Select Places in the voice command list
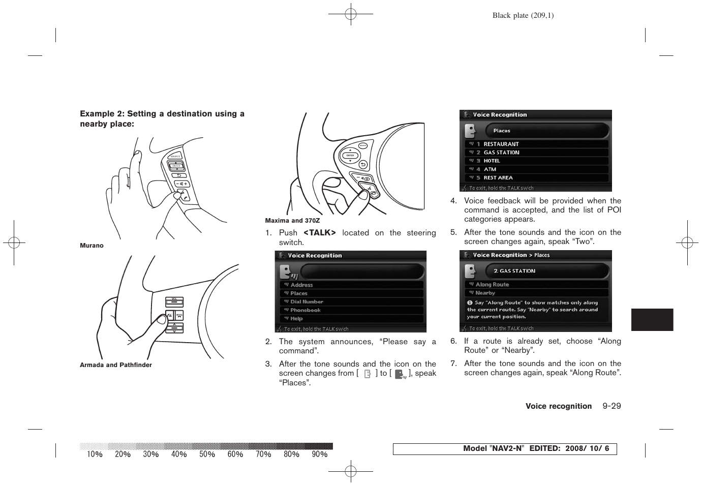This screenshot has height=485, width=702. (352, 293)
